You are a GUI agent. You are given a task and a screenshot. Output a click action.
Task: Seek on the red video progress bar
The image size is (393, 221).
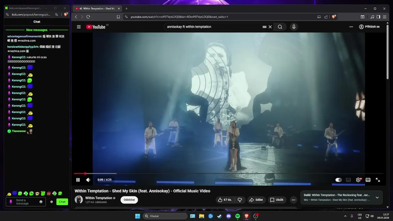click(228, 173)
